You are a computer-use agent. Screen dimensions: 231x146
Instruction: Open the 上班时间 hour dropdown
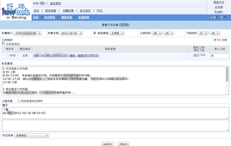(x=157, y=33)
